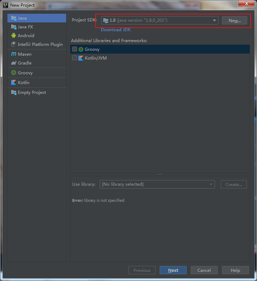The image size is (257, 281).
Task: Open the Help button
Action: (235, 270)
